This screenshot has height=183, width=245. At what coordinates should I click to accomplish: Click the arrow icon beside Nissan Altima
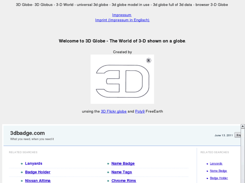click(x=22, y=181)
